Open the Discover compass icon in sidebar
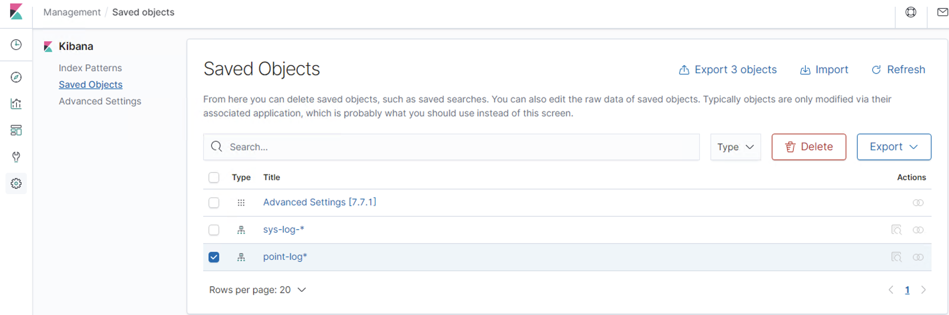Image resolution: width=949 pixels, height=315 pixels. (x=16, y=77)
